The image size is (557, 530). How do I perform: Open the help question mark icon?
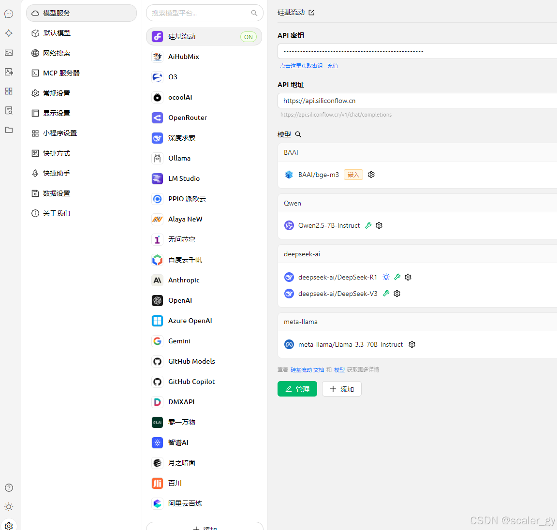click(x=9, y=488)
